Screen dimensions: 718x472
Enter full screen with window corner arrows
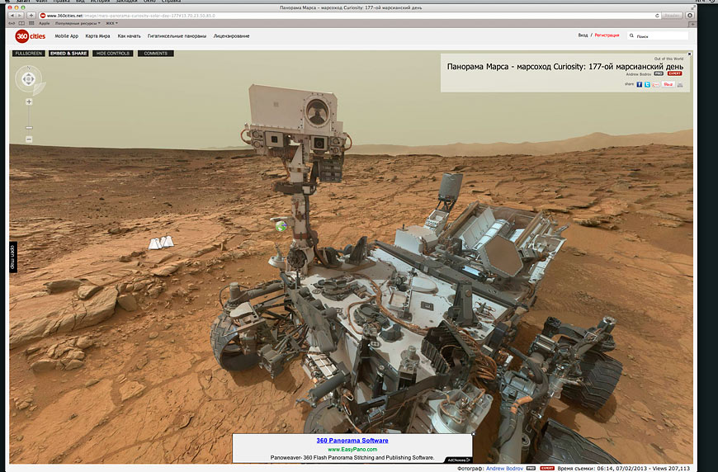(692, 7)
